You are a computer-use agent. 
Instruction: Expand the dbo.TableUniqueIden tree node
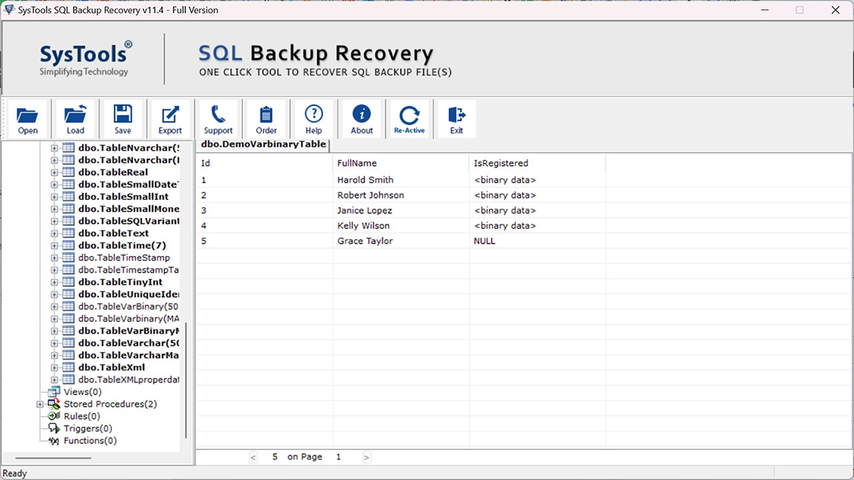[55, 294]
